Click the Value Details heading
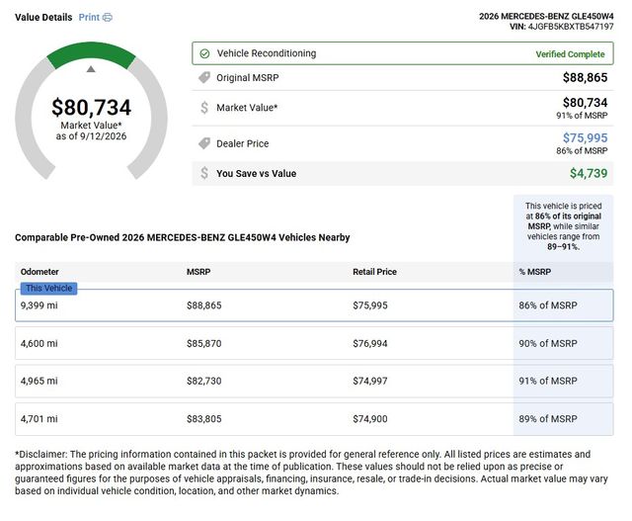This screenshot has height=521, width=632. point(43,18)
